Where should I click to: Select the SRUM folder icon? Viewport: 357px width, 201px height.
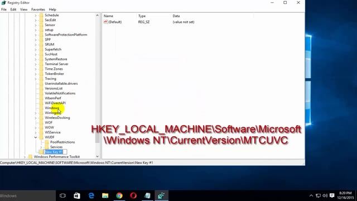coord(41,45)
